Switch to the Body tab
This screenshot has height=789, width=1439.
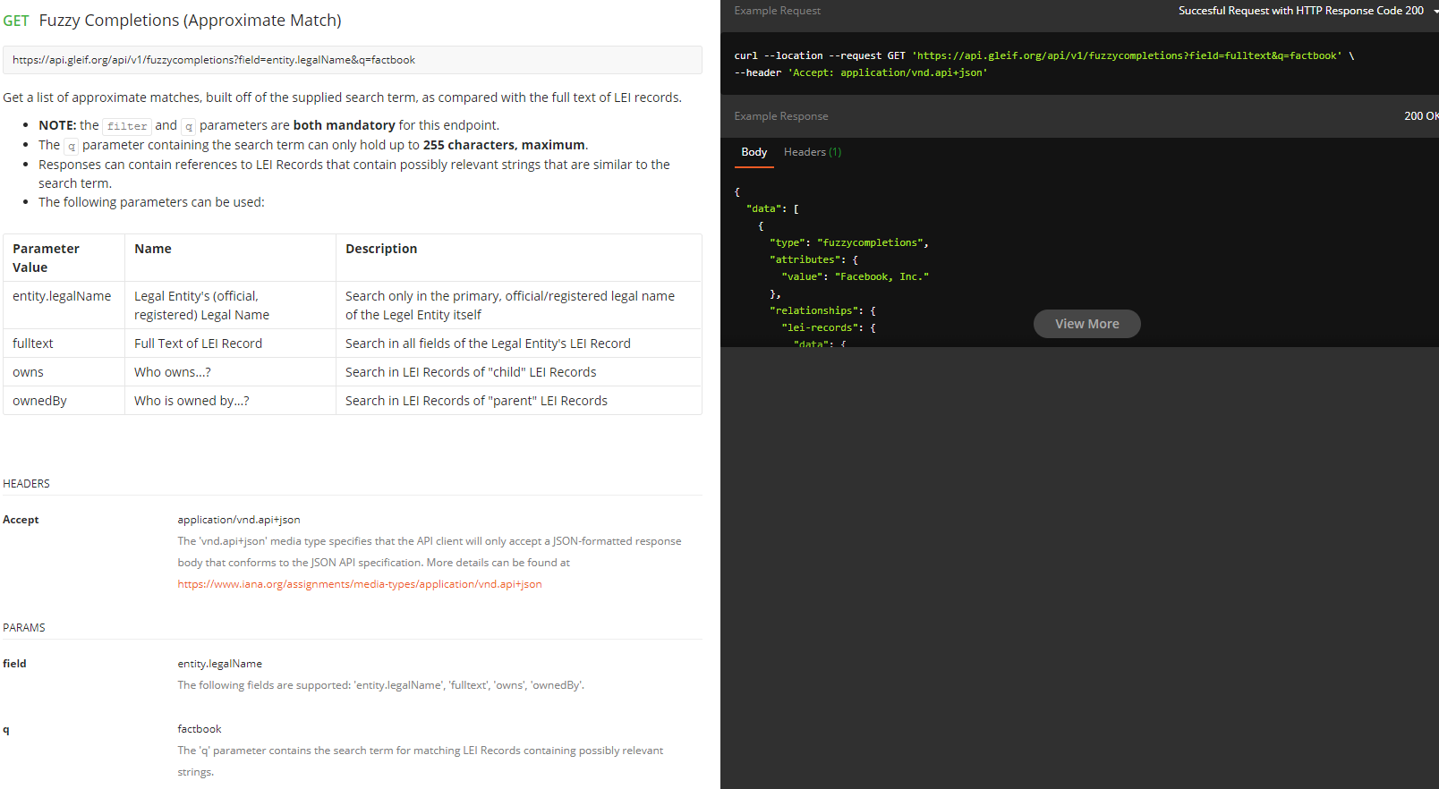(754, 152)
